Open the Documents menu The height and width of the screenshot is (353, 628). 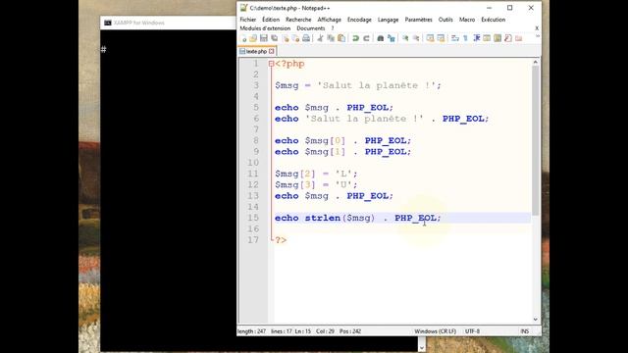tap(311, 28)
